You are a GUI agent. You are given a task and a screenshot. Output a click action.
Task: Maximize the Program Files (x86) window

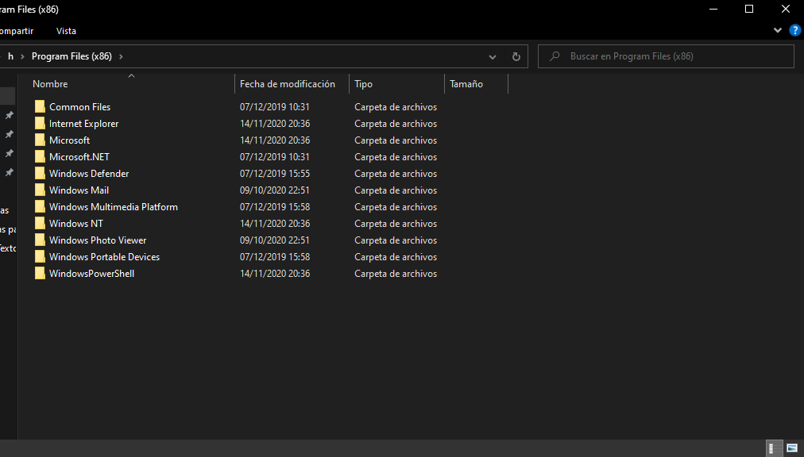point(749,9)
